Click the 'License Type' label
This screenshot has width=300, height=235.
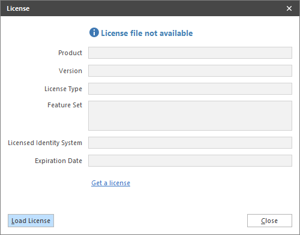tap(63, 89)
